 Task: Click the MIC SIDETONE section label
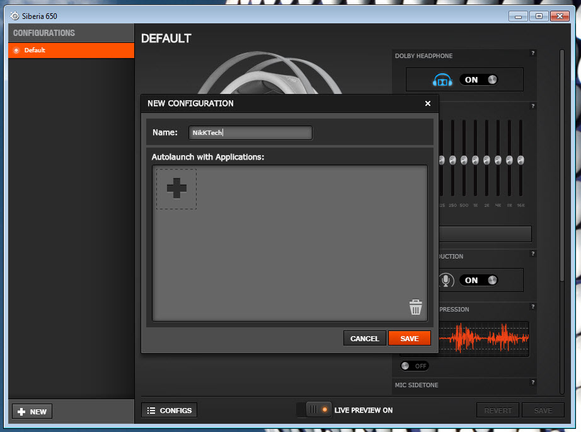click(x=417, y=385)
